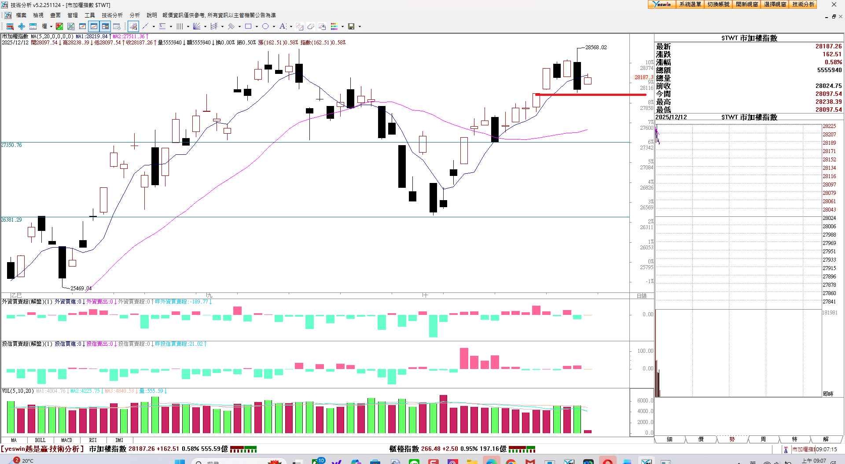The width and height of the screenshot is (845, 464).
Task: Select the trend line drawing tool
Action: coord(145,26)
